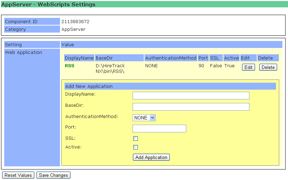
Task: Click into the BaseDir input box
Action: [191, 107]
